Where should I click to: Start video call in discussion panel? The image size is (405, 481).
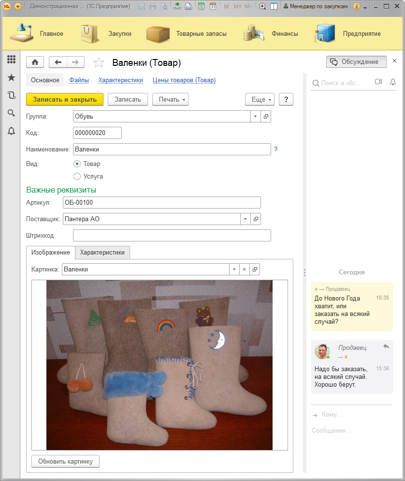(x=378, y=82)
